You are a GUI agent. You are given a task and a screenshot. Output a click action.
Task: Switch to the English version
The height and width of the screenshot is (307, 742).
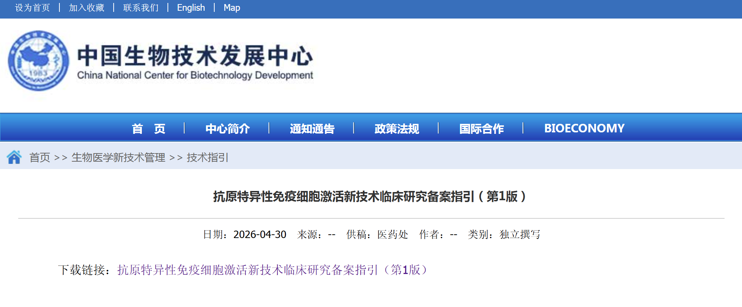pos(191,8)
